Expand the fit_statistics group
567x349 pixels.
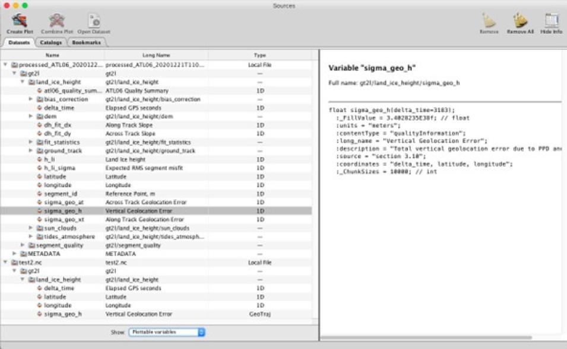pos(31,142)
